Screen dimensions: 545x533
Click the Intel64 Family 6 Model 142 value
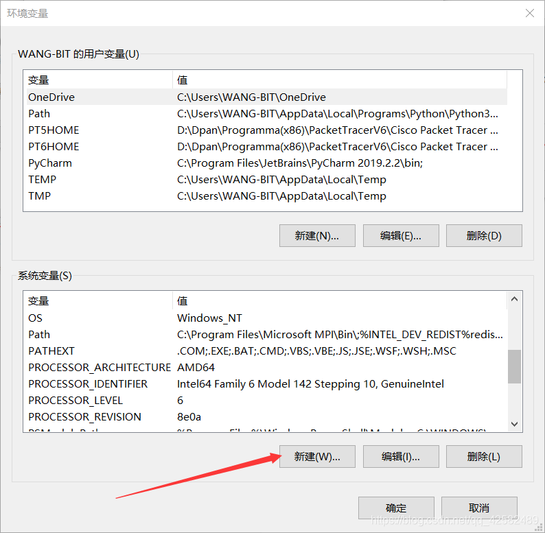pyautogui.click(x=310, y=384)
